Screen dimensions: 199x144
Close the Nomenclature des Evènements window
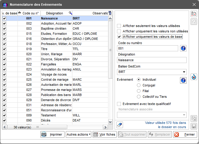pyautogui.click(x=194, y=4)
